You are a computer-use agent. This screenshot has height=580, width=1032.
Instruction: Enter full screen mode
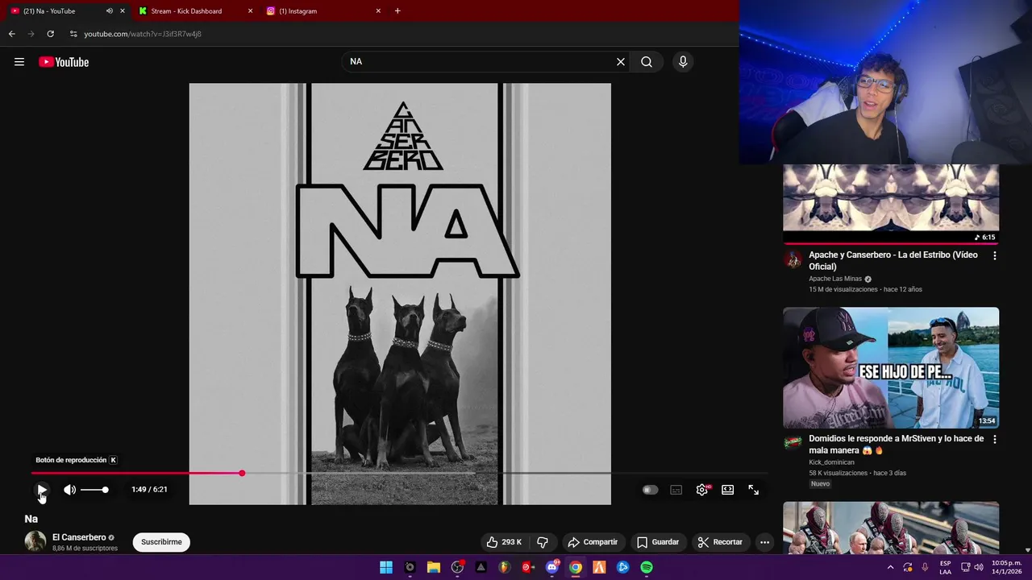[x=753, y=490]
